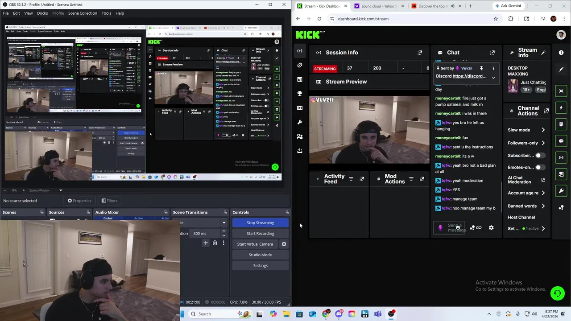Click the lightning bolt icon in right rail
The width and height of the screenshot is (571, 321).
561,107
